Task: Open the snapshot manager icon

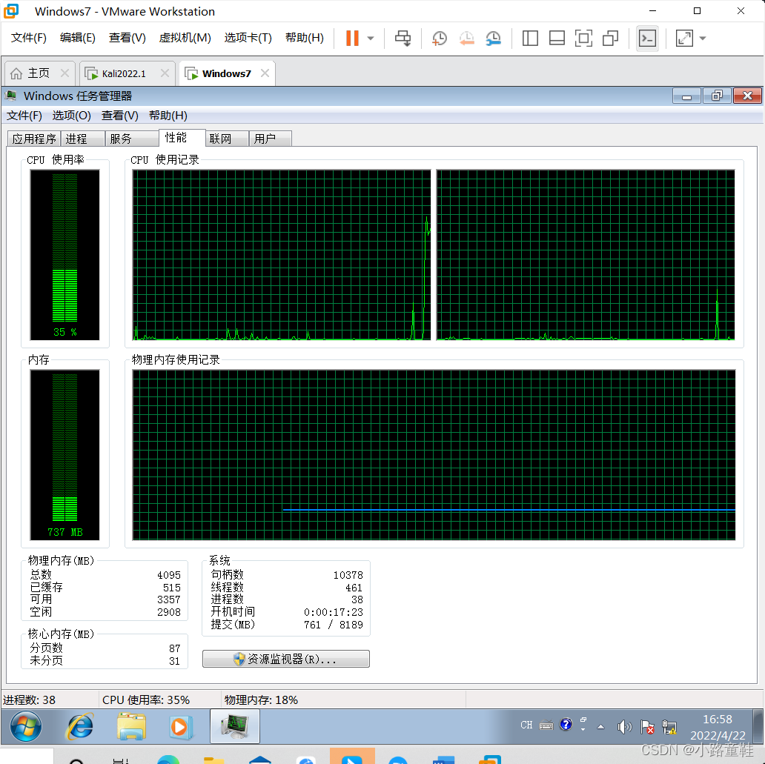Action: tap(493, 38)
